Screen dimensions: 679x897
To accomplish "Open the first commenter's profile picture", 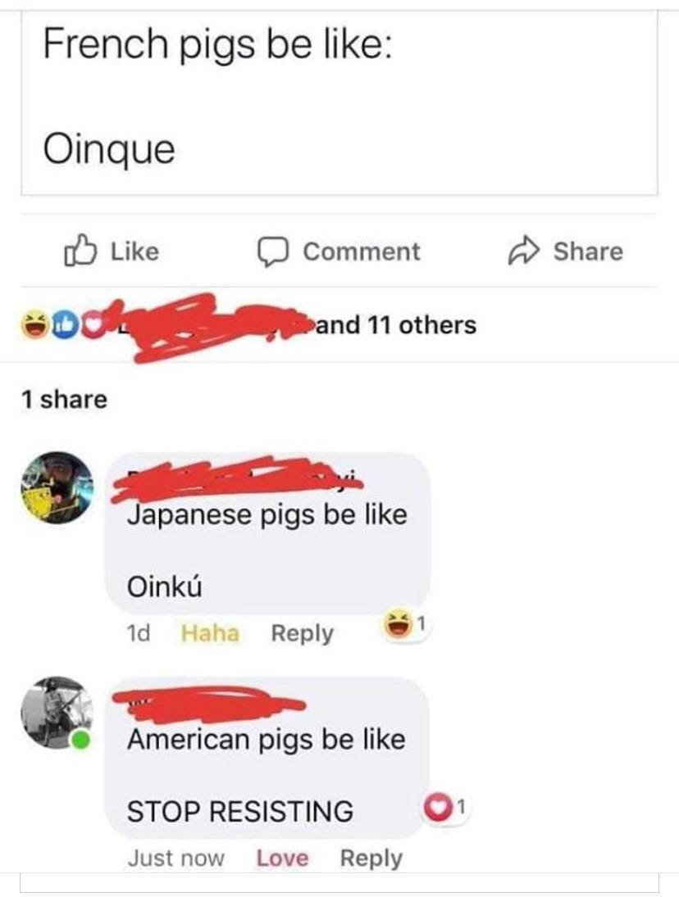I will 57,488.
